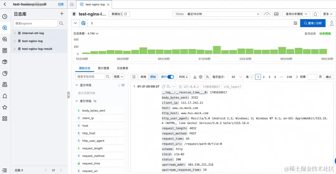Screen dimensions: 336x174
Task: Open the search analysis sidebar icon
Action: click(x=5, y=39)
